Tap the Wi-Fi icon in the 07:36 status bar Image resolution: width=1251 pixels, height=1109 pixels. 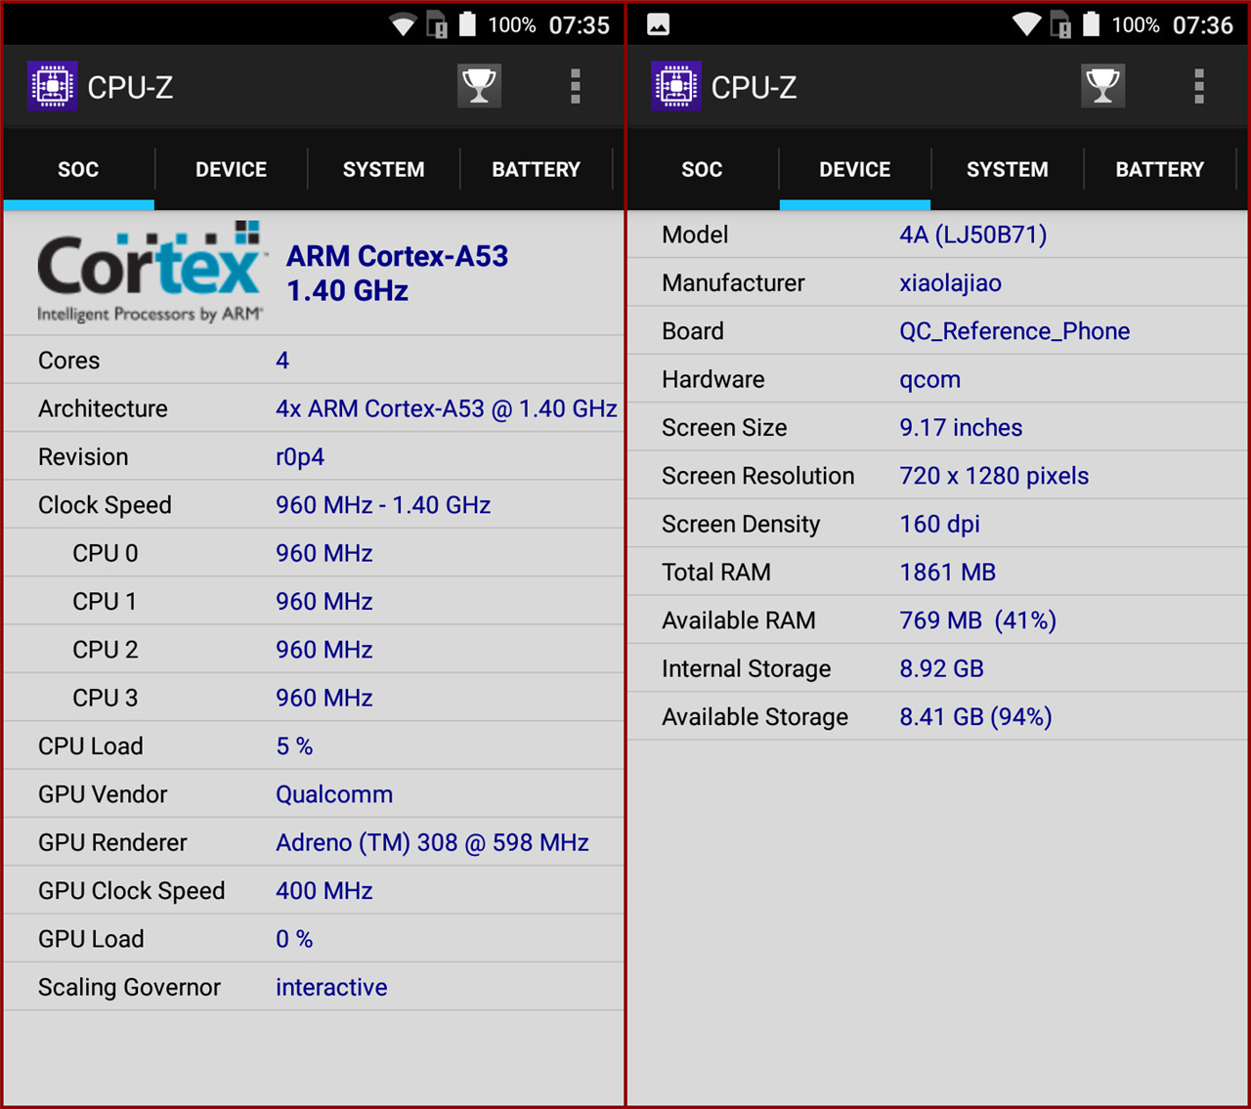1025,24
